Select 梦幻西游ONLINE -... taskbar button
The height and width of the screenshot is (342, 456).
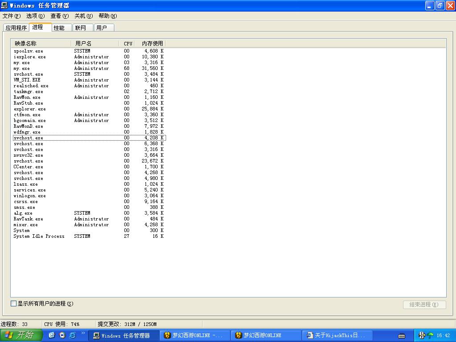(195, 336)
